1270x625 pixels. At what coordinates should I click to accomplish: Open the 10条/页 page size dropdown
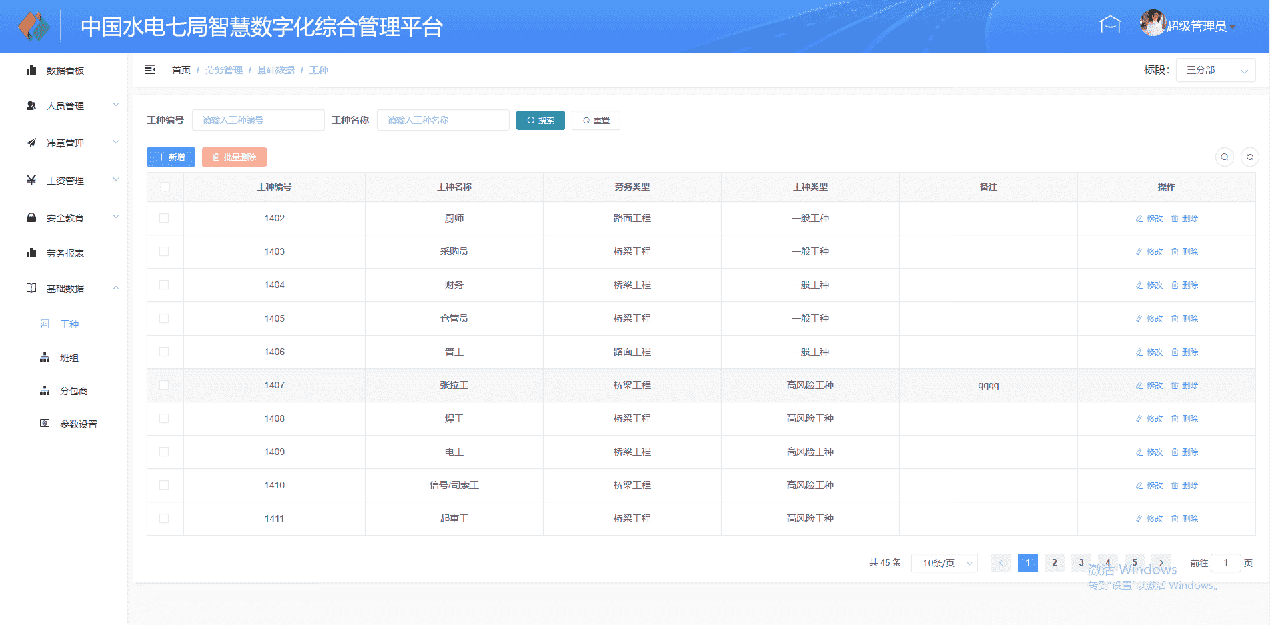pos(944,563)
